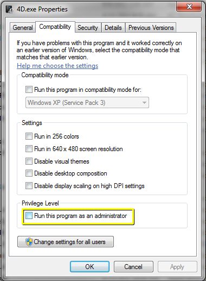206x281 pixels.
Task: Open the Windows XP (Service Pack 3) dropdown
Action: coord(87,103)
